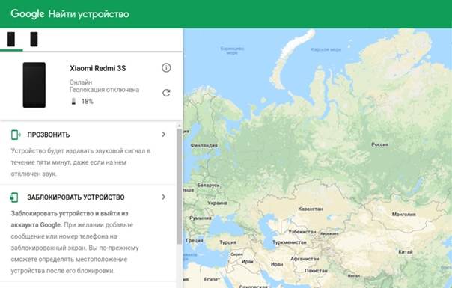Refresh the device location status

click(166, 93)
